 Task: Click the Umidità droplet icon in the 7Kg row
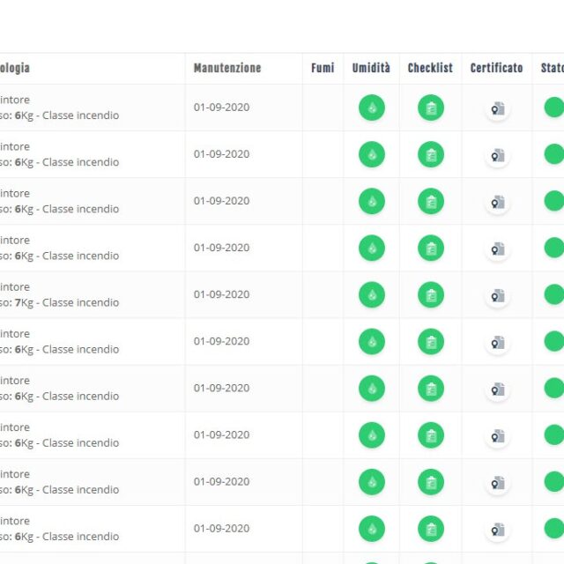(x=371, y=295)
